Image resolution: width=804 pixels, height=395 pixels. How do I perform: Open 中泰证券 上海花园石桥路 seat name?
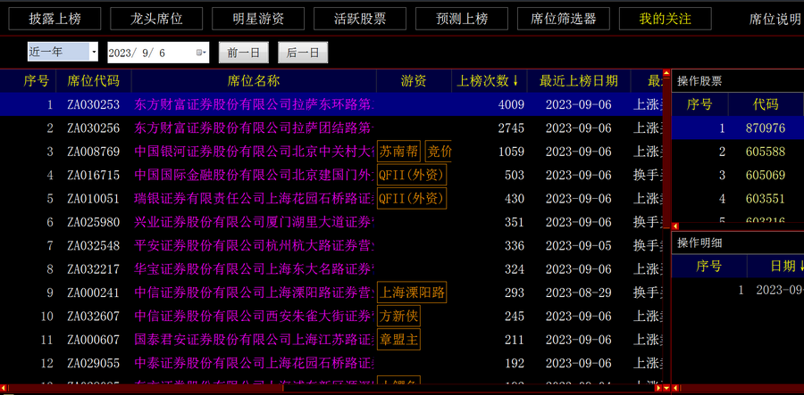255,363
